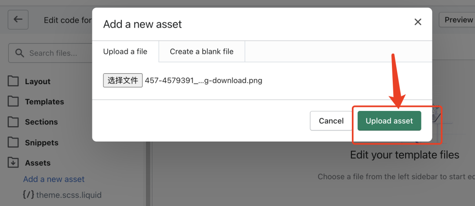Click the back arrow button
475x206 pixels.
tap(18, 20)
